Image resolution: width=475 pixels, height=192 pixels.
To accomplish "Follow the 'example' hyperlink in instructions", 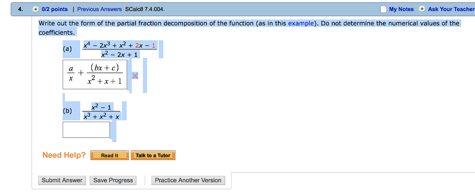I will click(301, 23).
